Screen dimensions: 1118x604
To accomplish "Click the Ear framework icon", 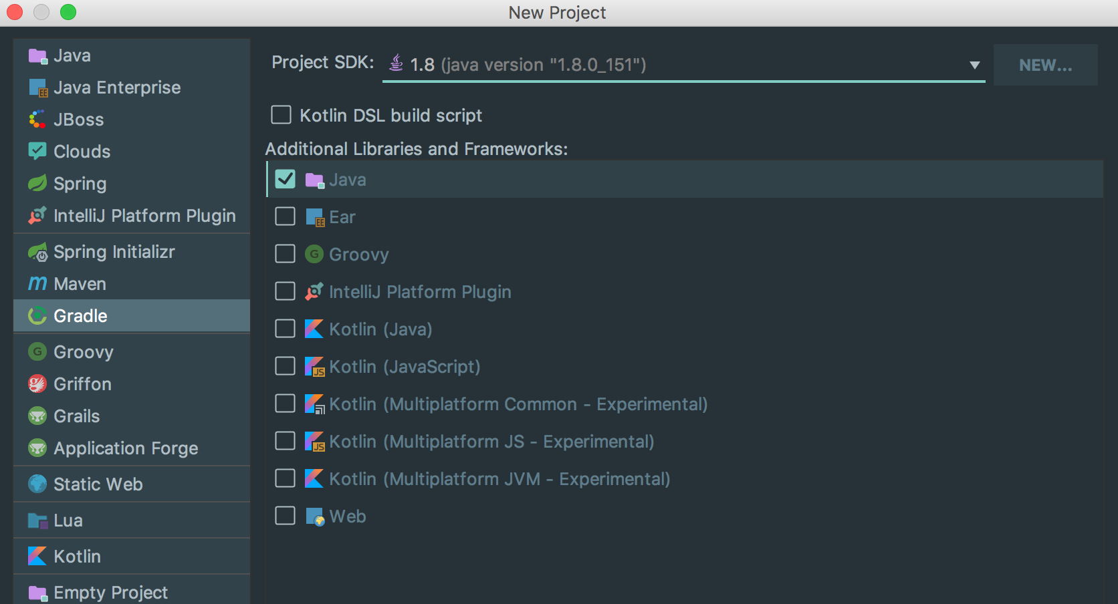I will pos(314,217).
